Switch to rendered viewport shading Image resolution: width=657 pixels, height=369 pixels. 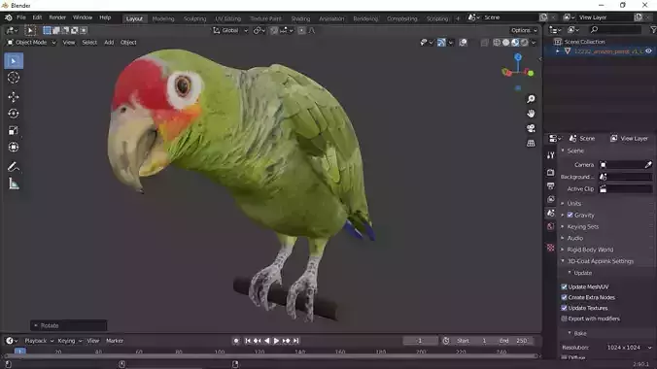[x=524, y=43]
